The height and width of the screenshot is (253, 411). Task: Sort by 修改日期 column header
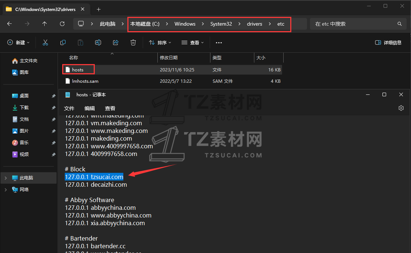click(169, 58)
